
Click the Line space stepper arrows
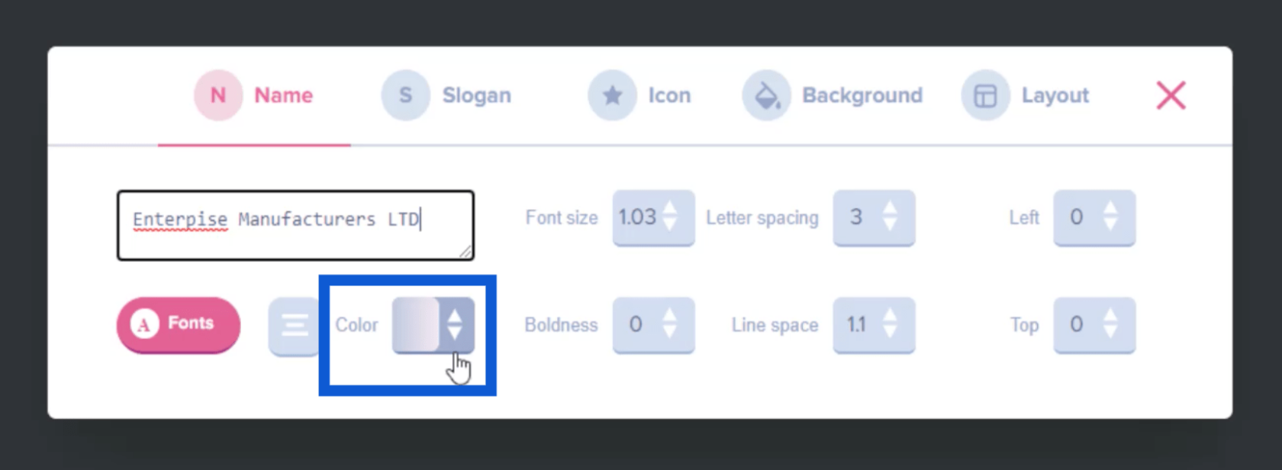click(890, 324)
